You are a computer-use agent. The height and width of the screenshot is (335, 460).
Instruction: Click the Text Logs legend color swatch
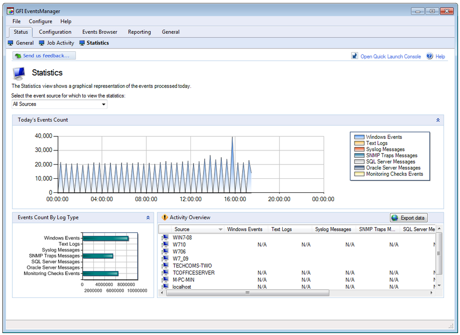[x=359, y=143]
